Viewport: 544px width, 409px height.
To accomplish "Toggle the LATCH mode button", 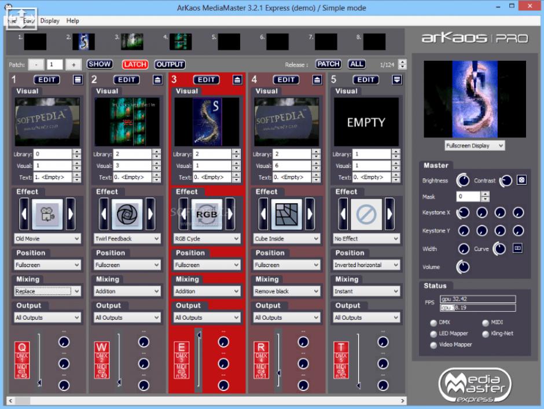I will point(135,64).
